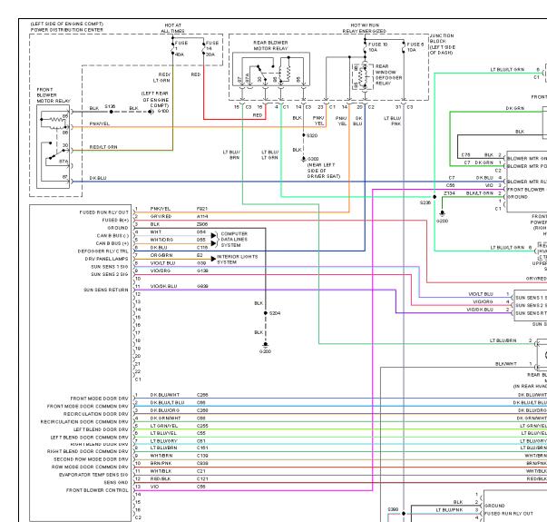Click NEAR LEFT SIDE OF DRIVER SEAT note
The image size is (547, 522).
point(323,171)
